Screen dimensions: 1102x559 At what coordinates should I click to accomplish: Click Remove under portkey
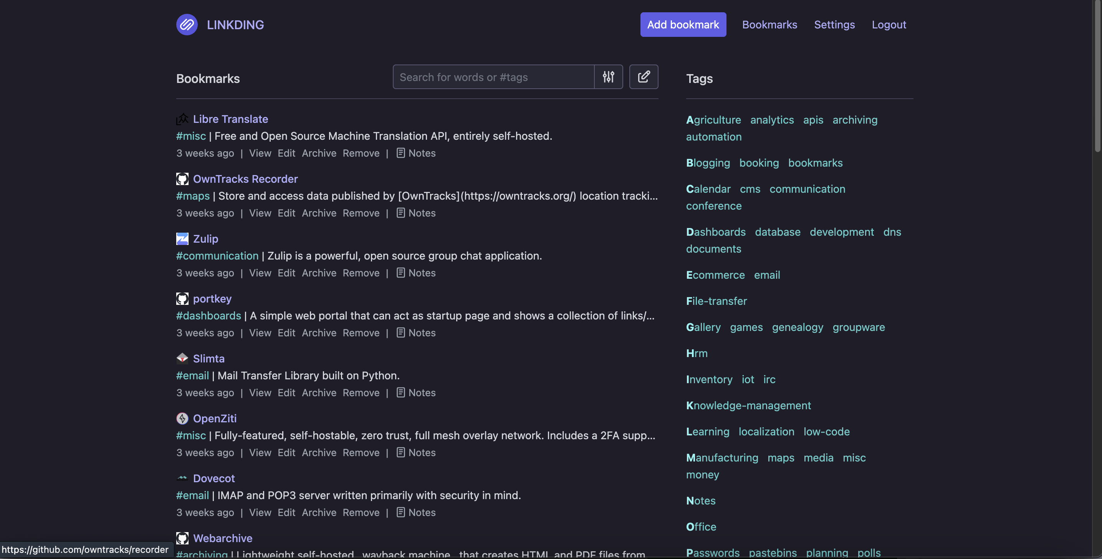(x=361, y=333)
